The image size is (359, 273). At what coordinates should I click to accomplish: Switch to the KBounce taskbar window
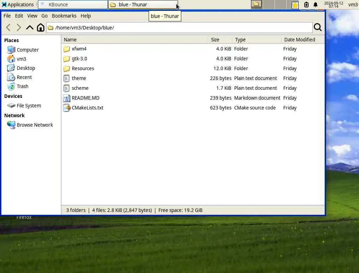[x=73, y=5]
